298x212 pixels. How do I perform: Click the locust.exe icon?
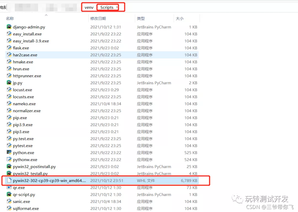coord(9,90)
